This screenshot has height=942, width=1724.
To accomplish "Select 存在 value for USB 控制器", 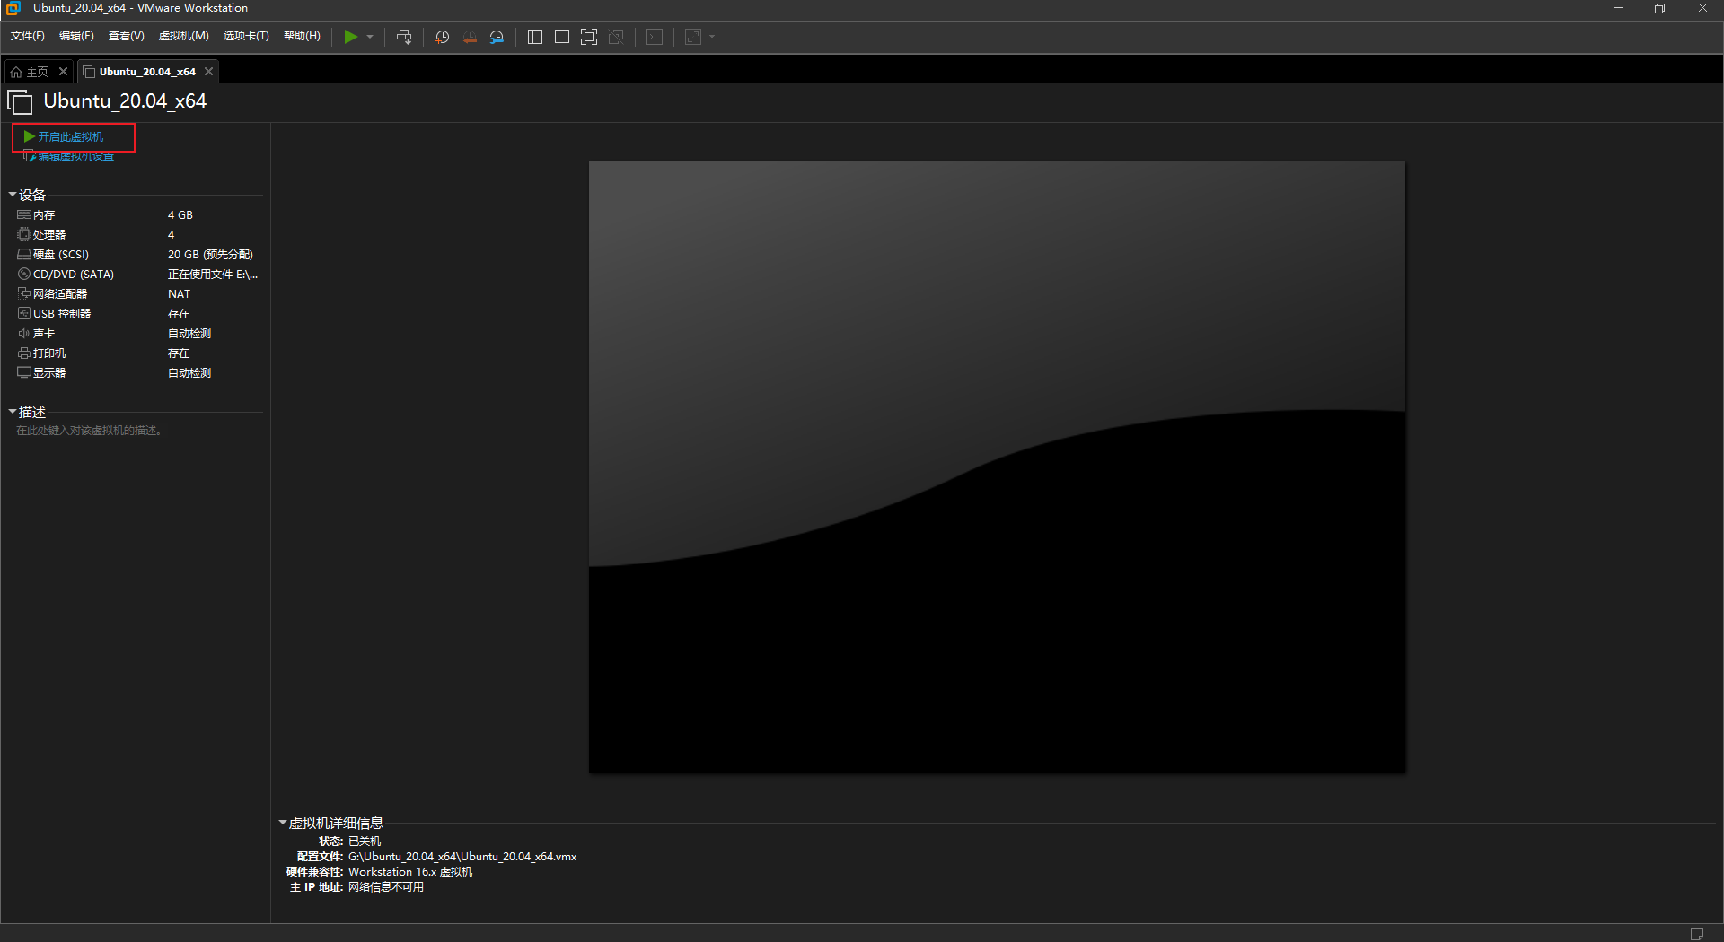I will click(179, 314).
